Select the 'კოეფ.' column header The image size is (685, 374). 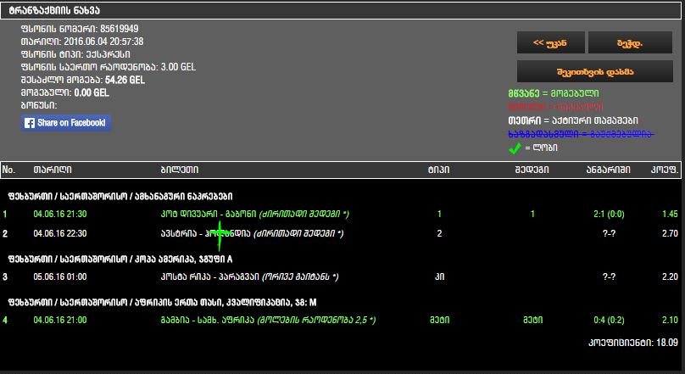[664, 170]
